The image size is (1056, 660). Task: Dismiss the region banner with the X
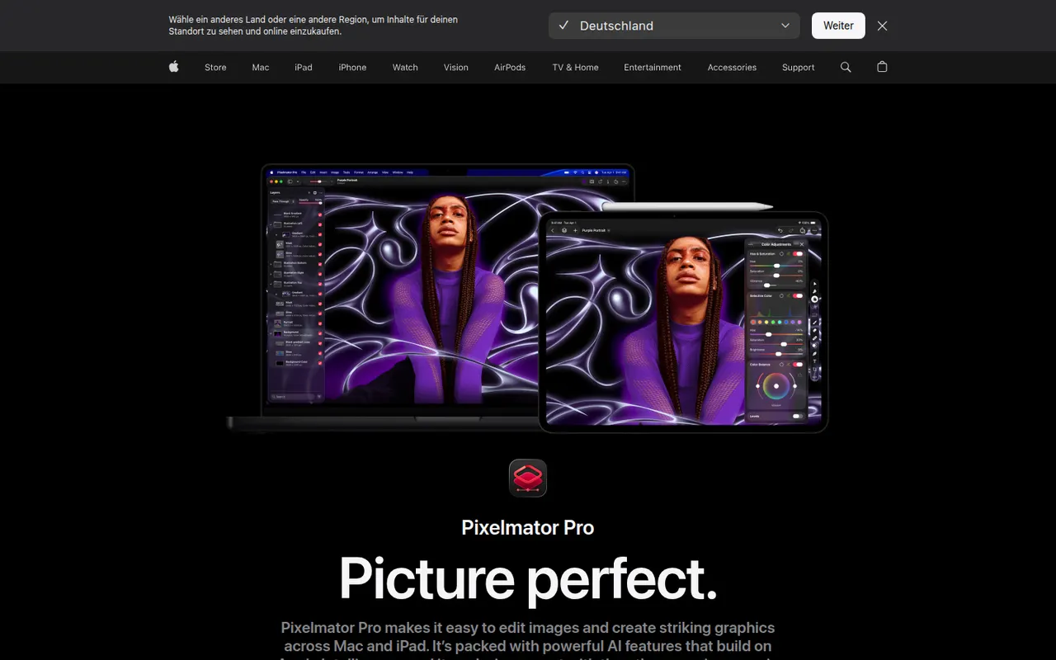click(x=883, y=26)
